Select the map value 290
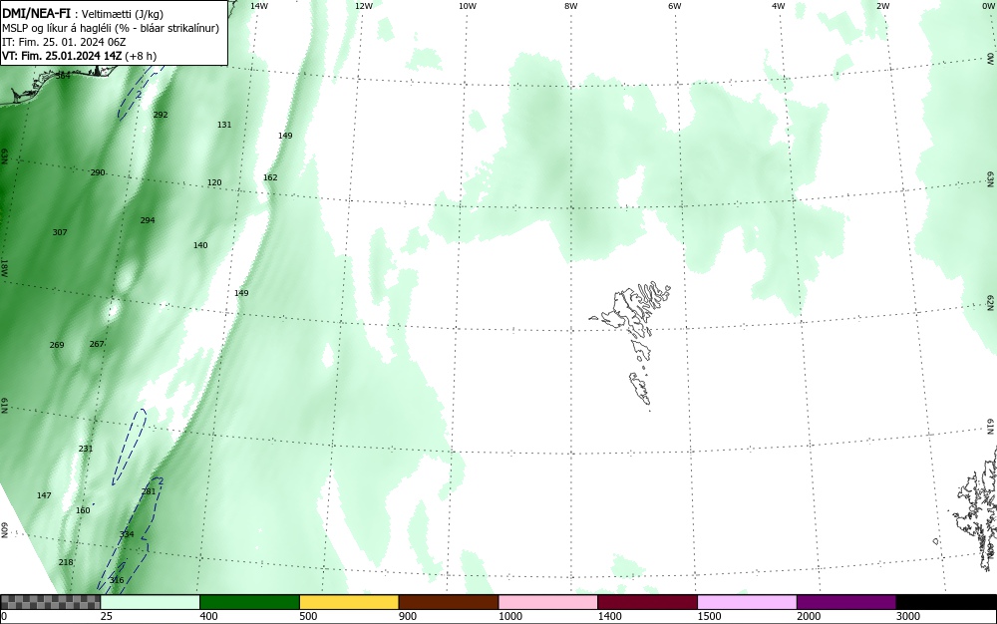997x624 pixels. point(98,172)
